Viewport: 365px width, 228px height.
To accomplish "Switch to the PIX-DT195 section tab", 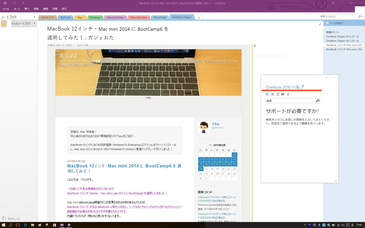I will [x=160, y=18].
